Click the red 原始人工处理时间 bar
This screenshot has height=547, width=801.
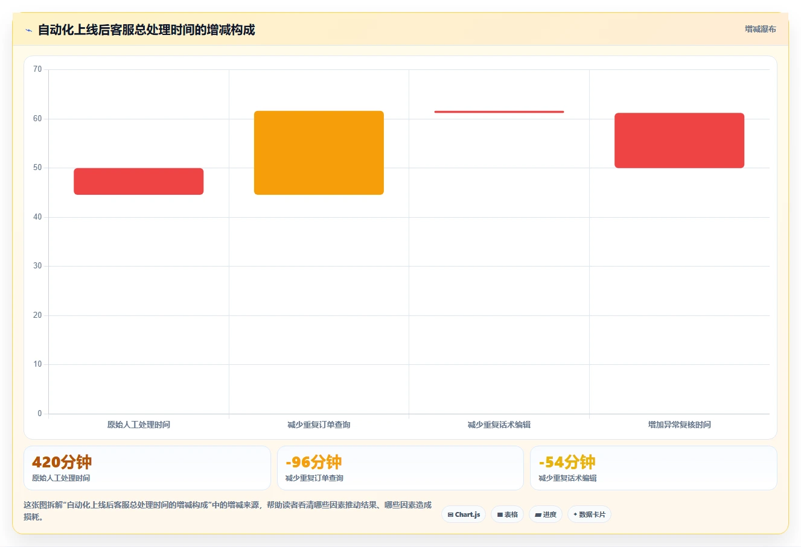[x=139, y=182]
